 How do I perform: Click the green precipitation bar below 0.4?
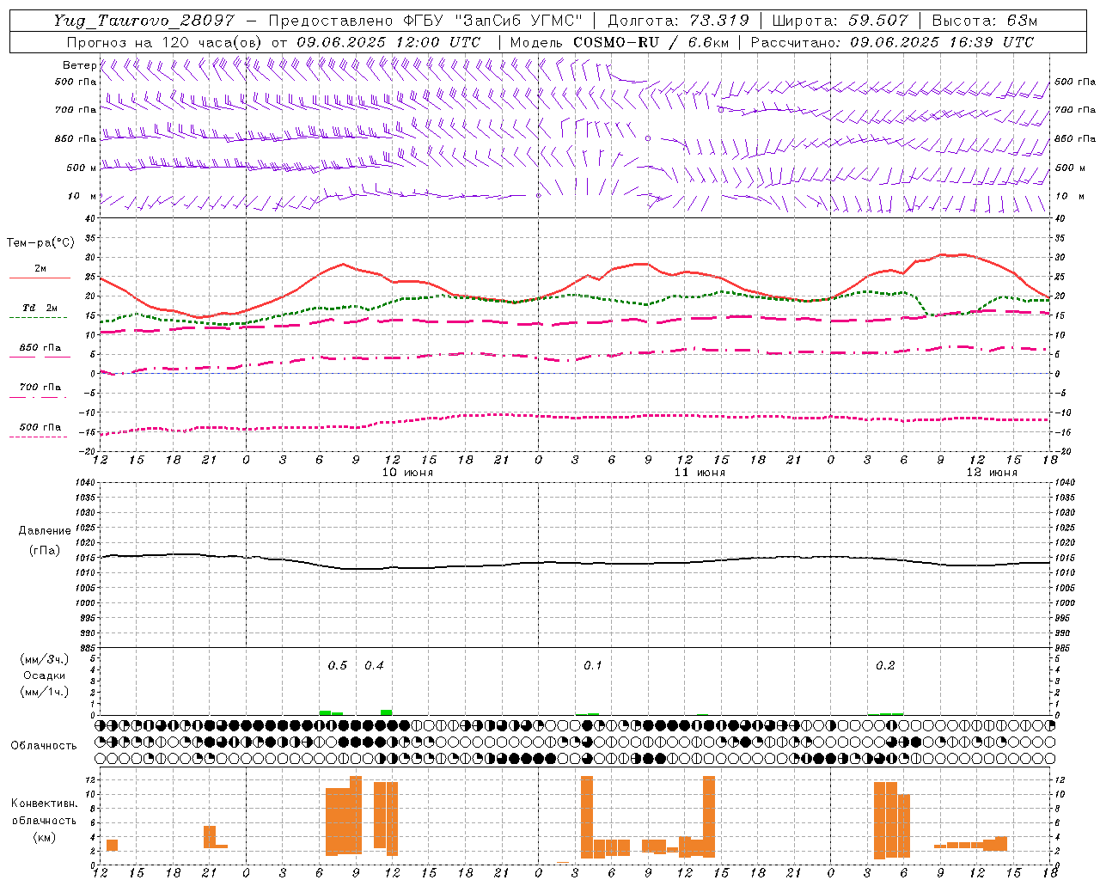[x=387, y=712]
